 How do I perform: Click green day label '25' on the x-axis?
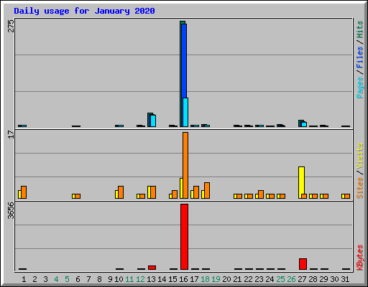[x=280, y=279]
